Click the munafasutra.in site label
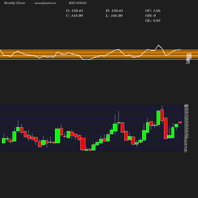 [45, 3]
